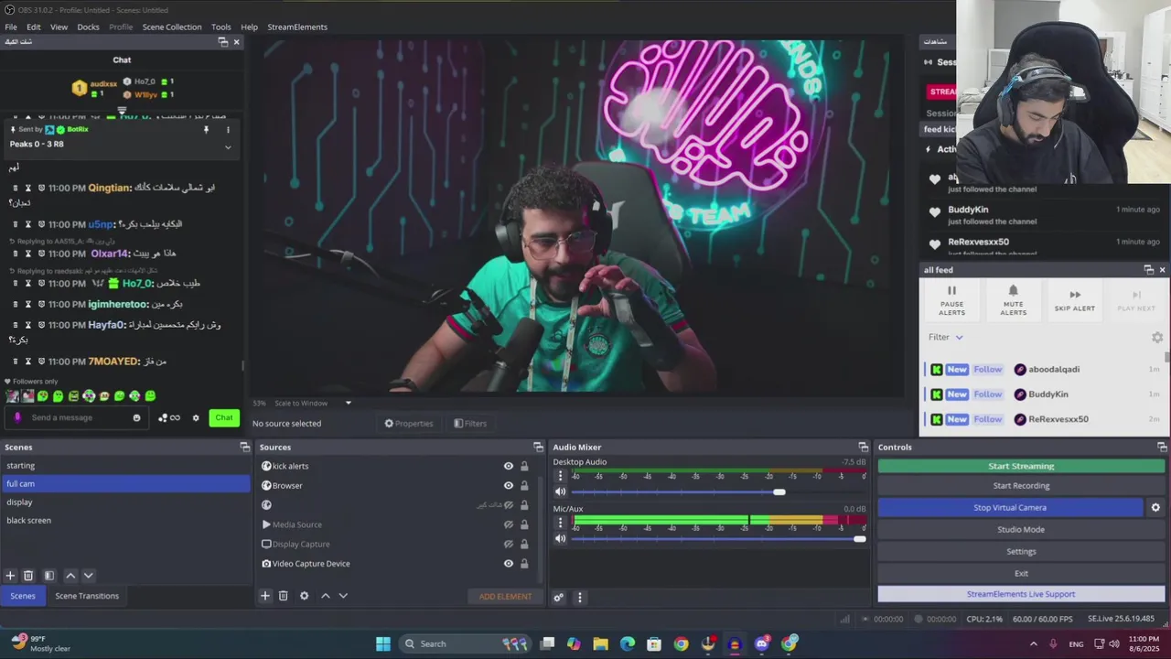1171x659 pixels.
Task: Open File Explorer from the taskbar
Action: coord(601,643)
